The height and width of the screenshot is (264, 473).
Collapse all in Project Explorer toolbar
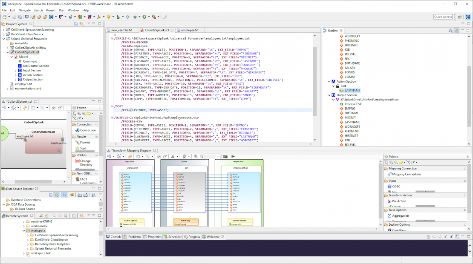(x=76, y=24)
